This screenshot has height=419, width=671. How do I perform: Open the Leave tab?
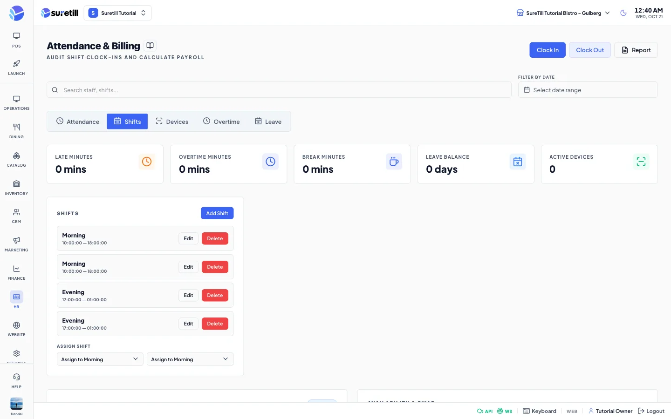coord(268,122)
